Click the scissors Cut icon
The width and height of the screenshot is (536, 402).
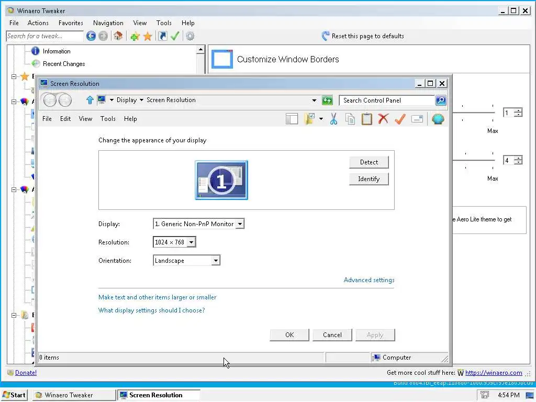[333, 119]
